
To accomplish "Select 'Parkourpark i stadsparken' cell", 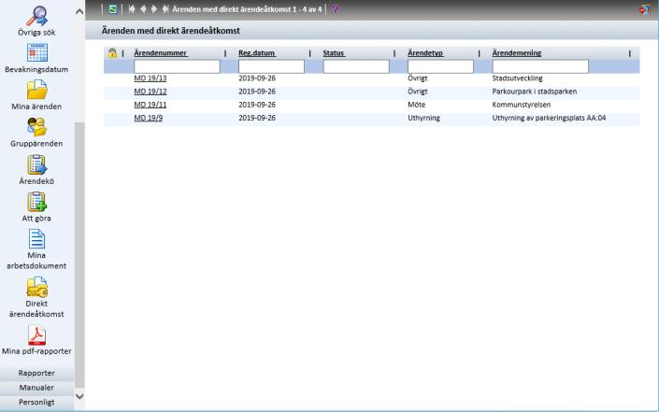I will click(x=534, y=92).
